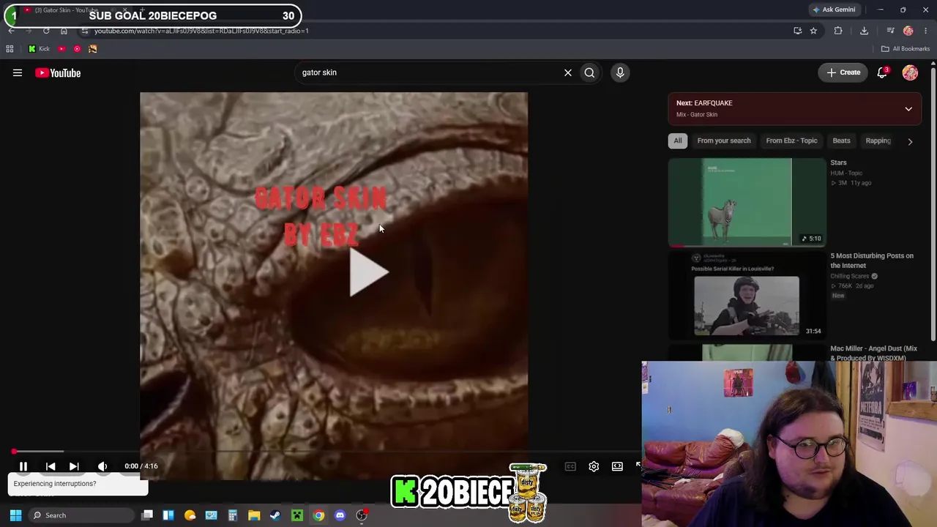This screenshot has width=937, height=527.
Task: Open OBS Studio from the taskbar
Action: click(362, 515)
